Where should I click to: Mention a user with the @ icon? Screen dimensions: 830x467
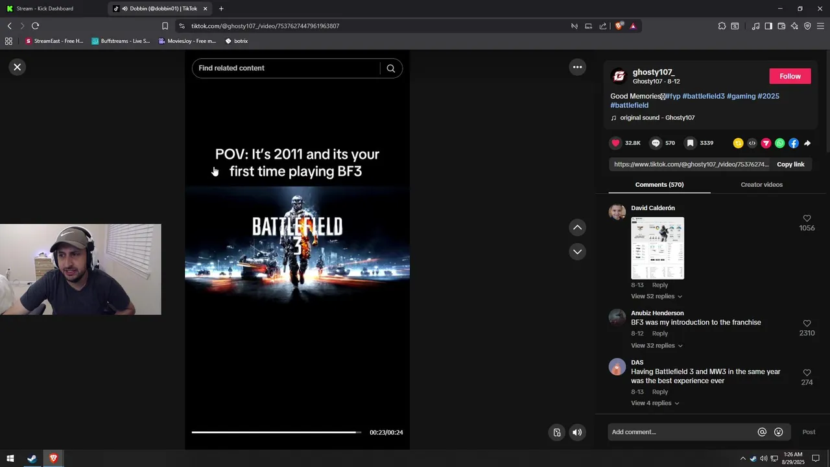pyautogui.click(x=762, y=432)
